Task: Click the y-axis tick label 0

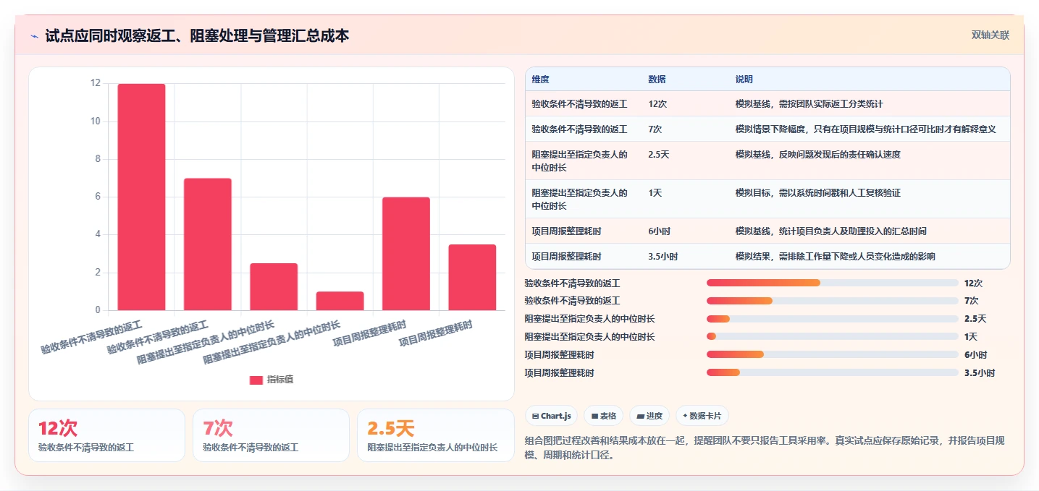Action: [98, 310]
